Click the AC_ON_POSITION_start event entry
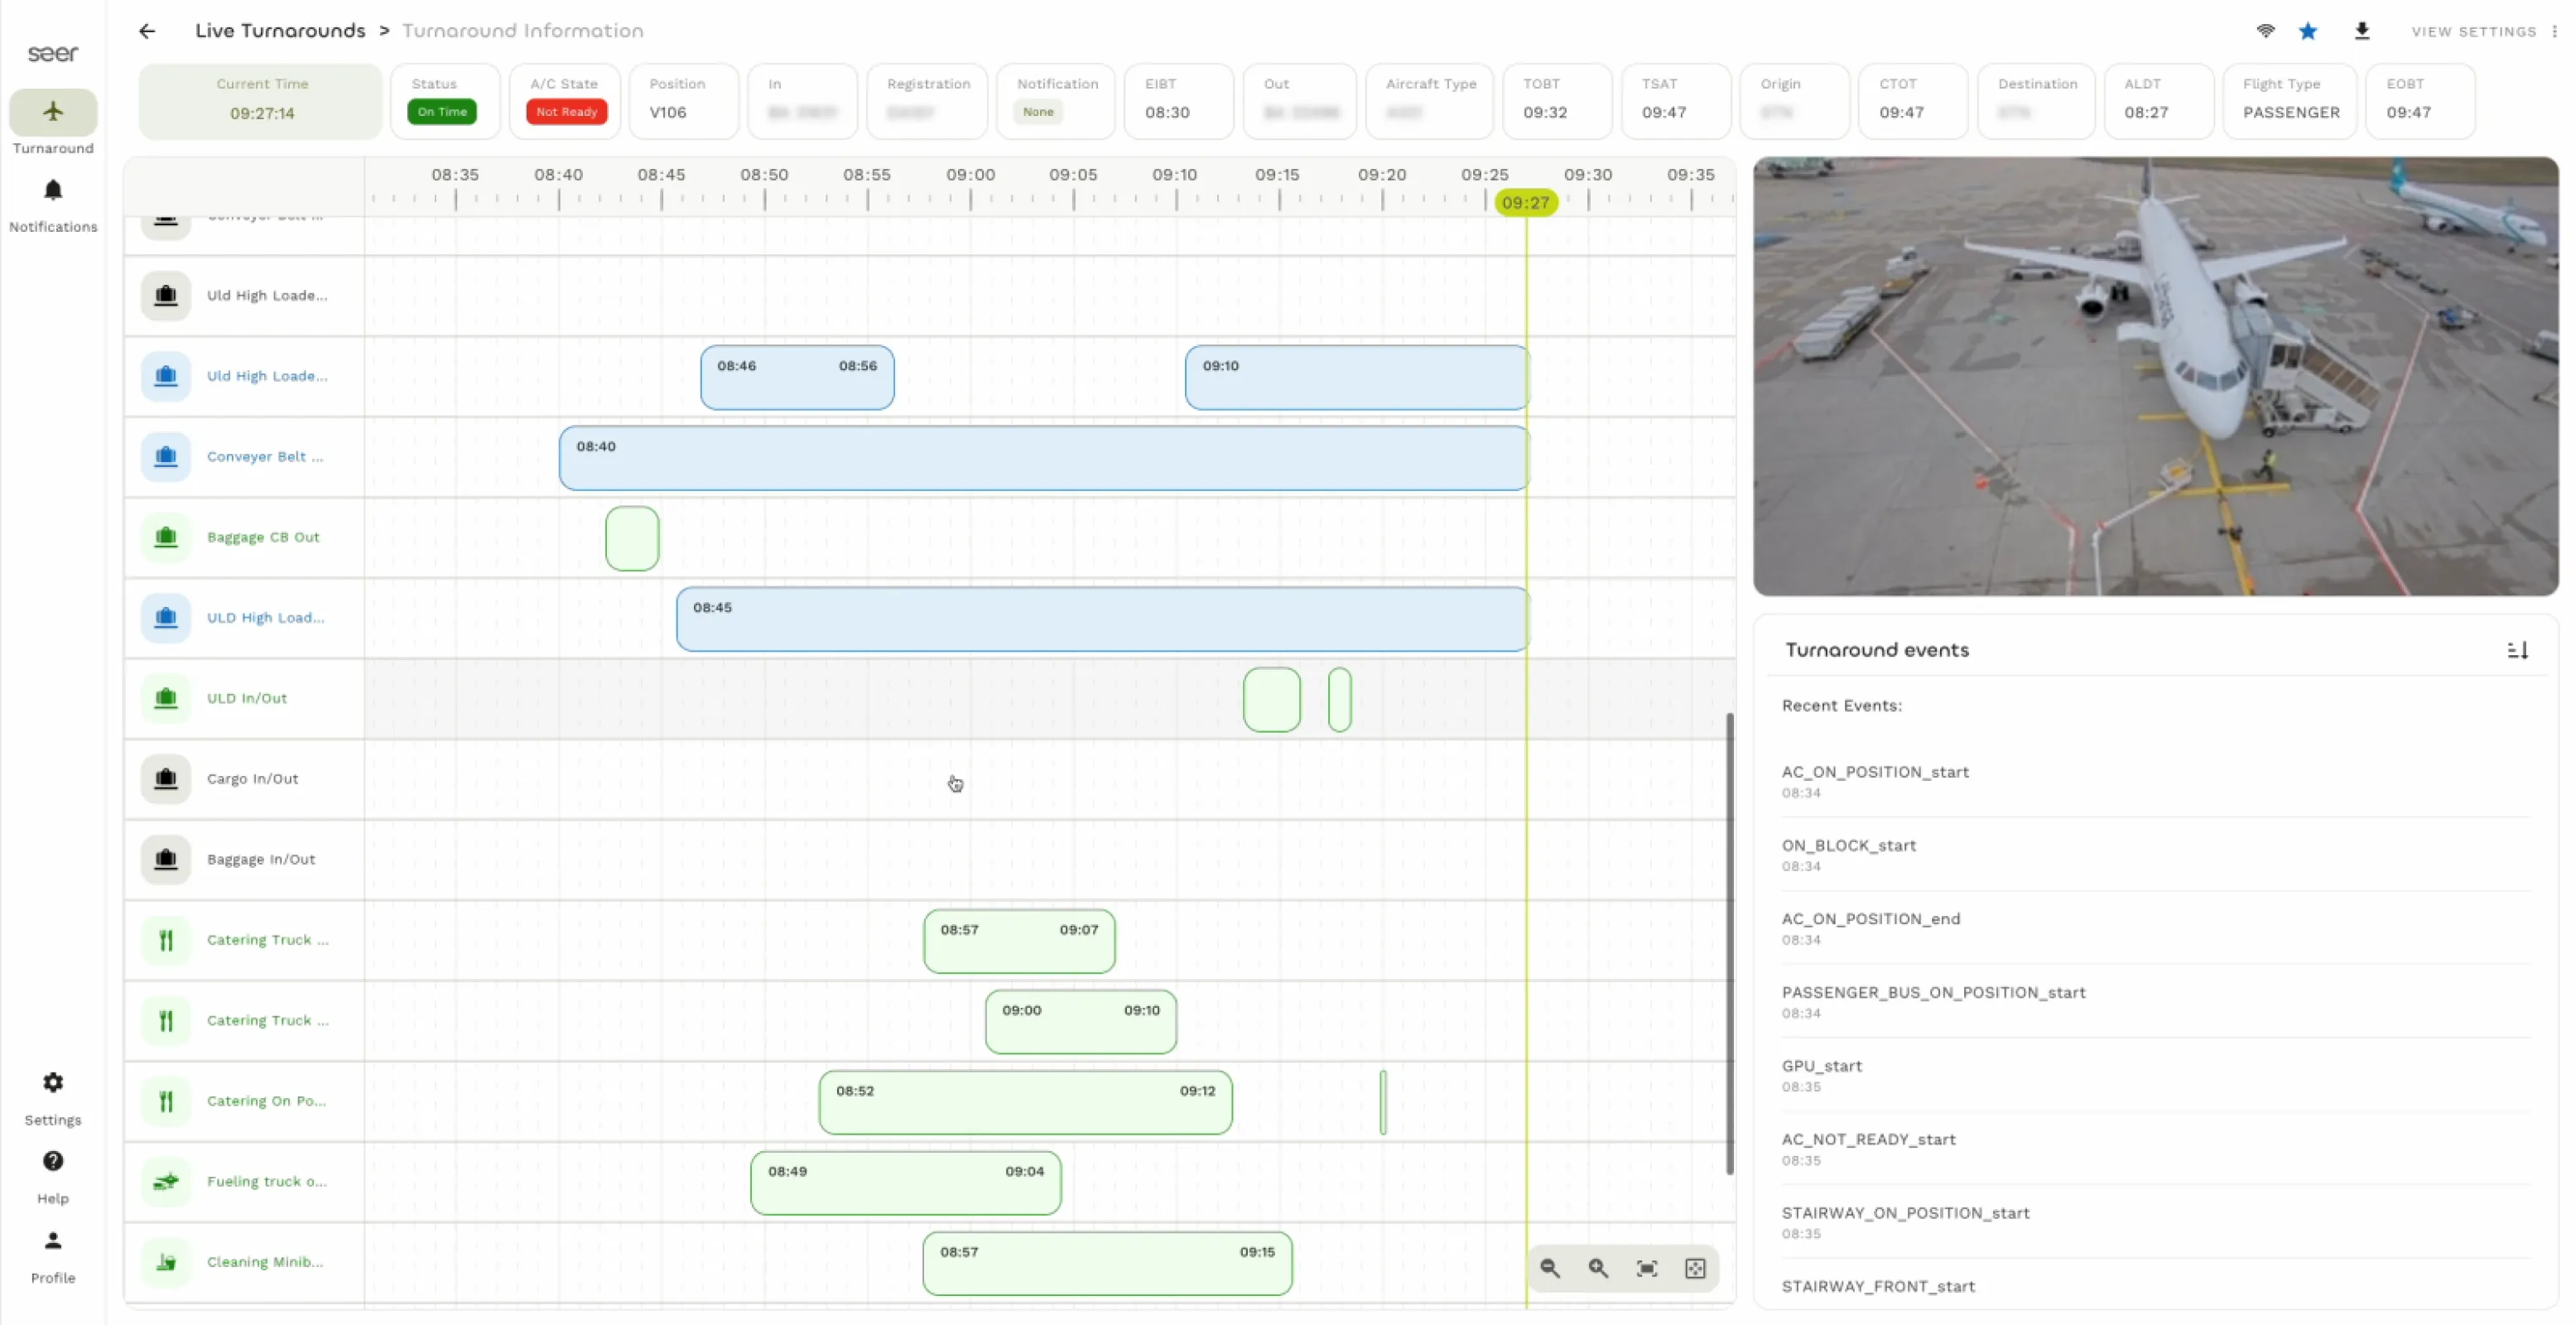Viewport: 2576px width, 1325px height. tap(1874, 772)
